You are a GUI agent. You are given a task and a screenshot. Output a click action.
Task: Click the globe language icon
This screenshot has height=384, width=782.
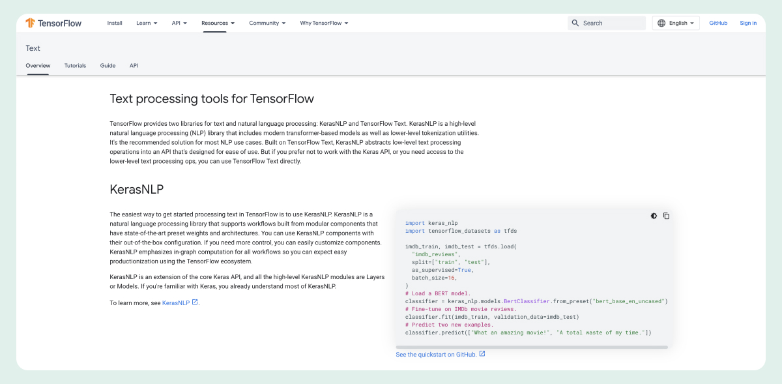[661, 23]
